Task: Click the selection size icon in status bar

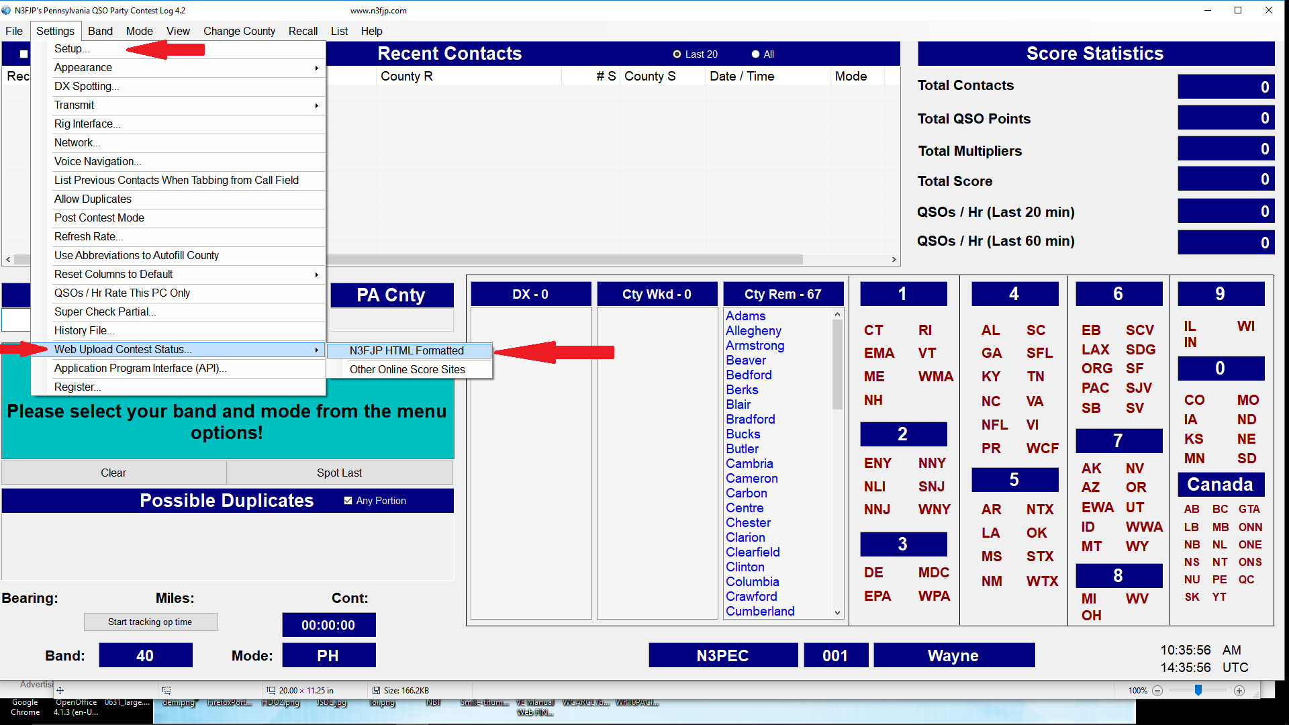Action: click(166, 690)
